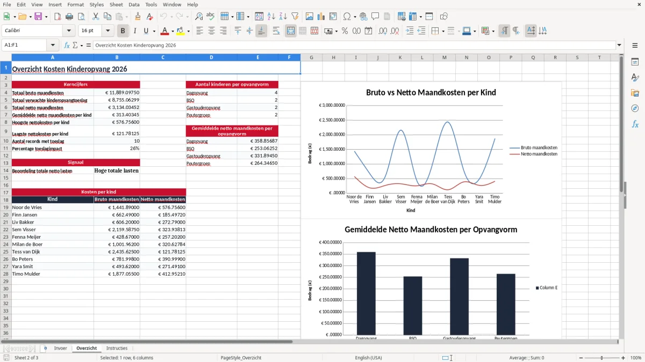Click the Formula (=) button
The height and width of the screenshot is (362, 645).
tap(88, 46)
